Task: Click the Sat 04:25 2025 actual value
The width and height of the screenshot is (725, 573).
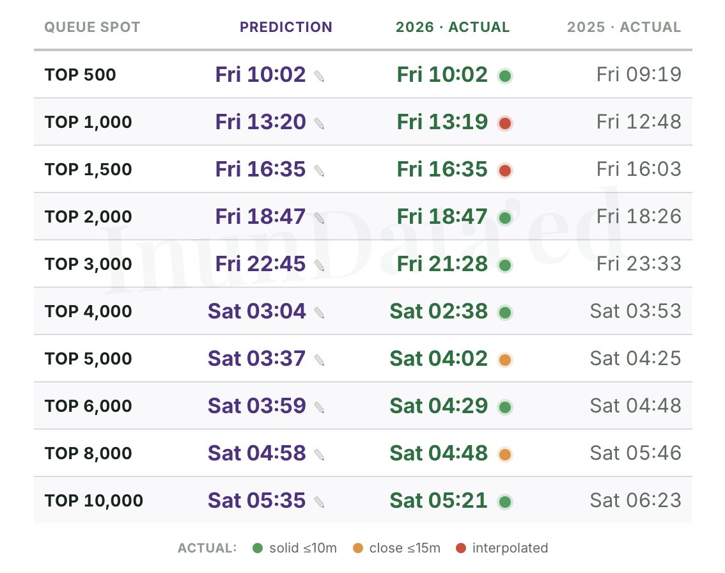Action: coord(635,358)
